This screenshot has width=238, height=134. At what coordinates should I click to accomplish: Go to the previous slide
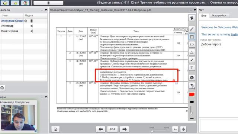pyautogui.click(x=100, y=129)
